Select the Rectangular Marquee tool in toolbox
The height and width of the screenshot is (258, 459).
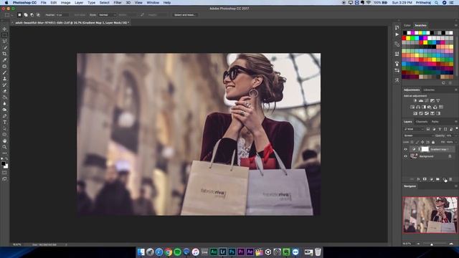pyautogui.click(x=4, y=35)
